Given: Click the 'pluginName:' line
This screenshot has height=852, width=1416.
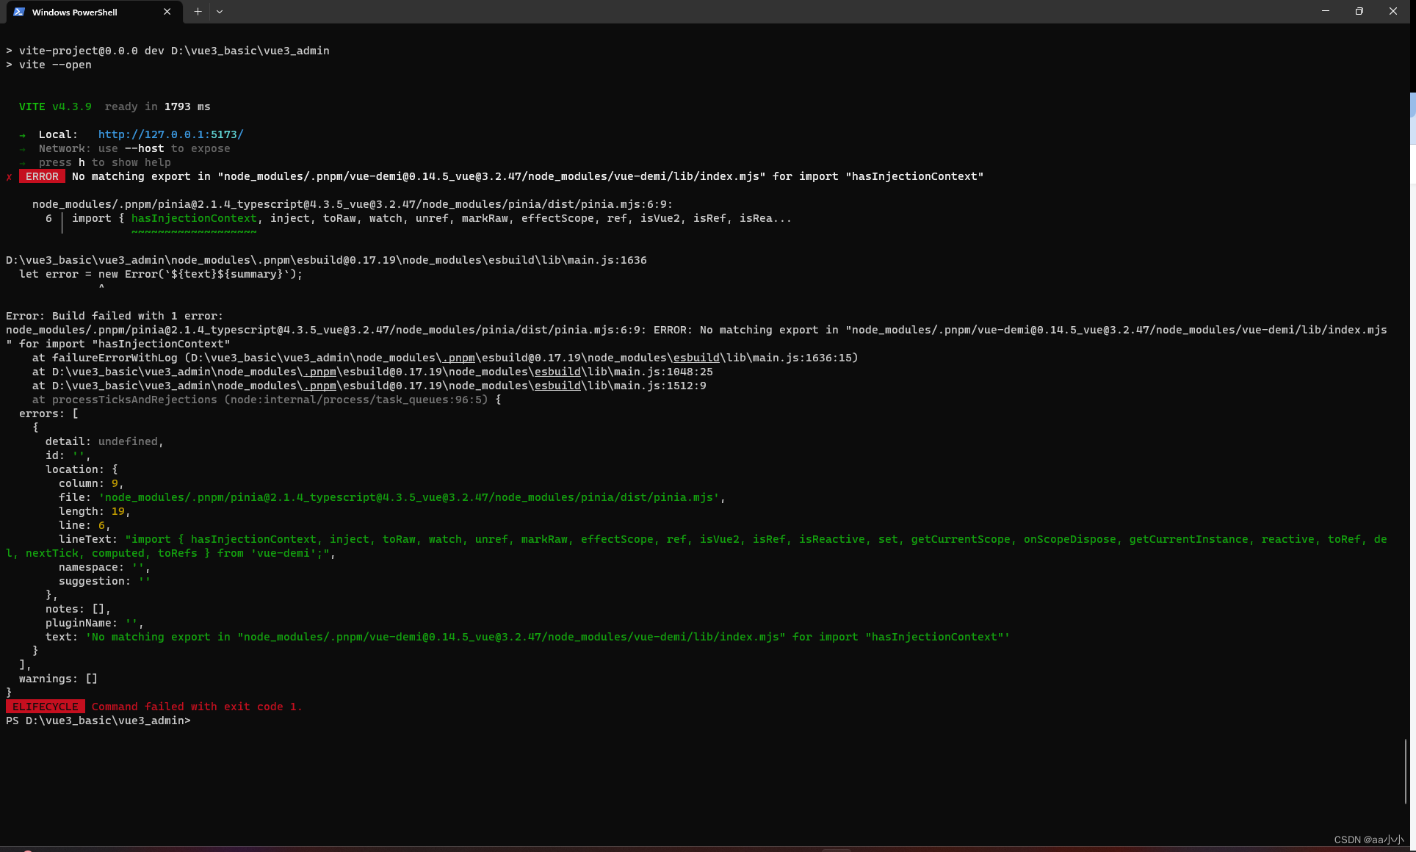Looking at the screenshot, I should point(95,623).
